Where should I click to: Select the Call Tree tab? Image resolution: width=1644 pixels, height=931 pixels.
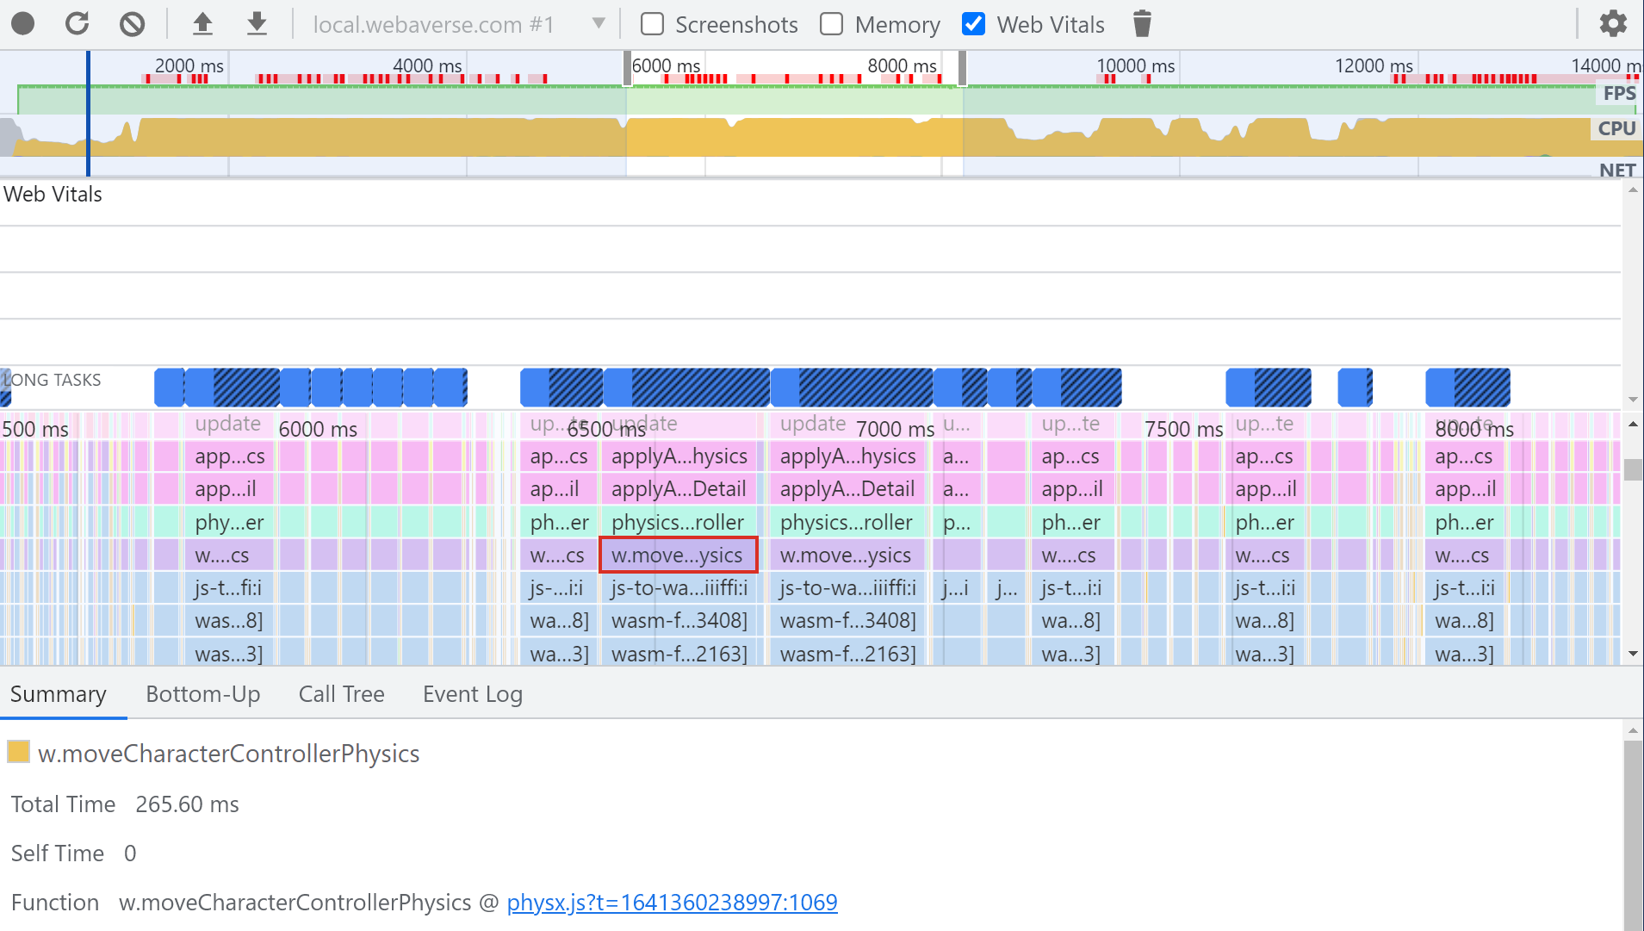pyautogui.click(x=341, y=694)
